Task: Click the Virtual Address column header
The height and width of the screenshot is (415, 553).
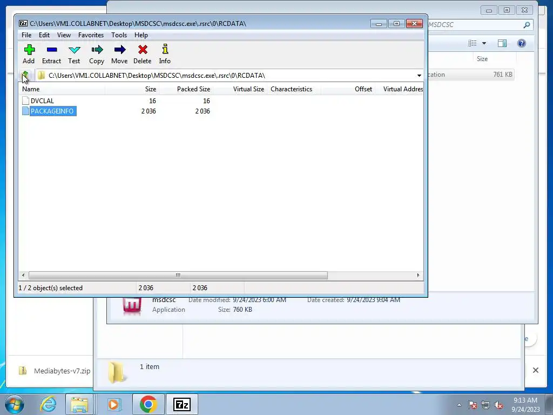Action: point(399,89)
